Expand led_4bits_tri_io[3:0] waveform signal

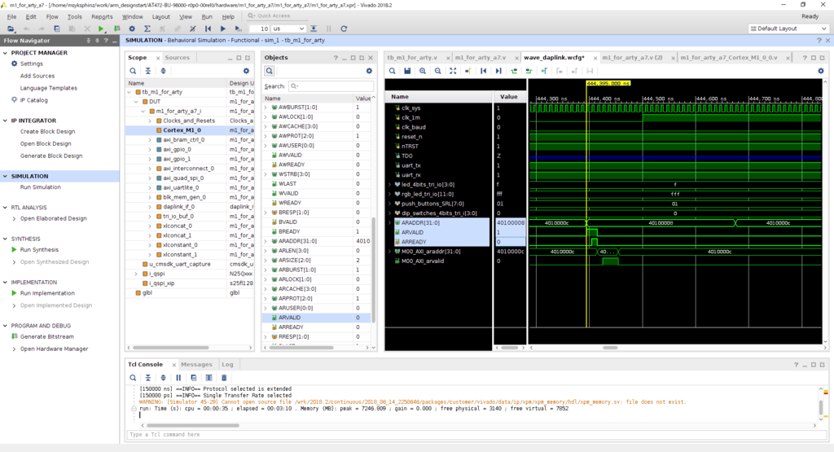pos(390,185)
